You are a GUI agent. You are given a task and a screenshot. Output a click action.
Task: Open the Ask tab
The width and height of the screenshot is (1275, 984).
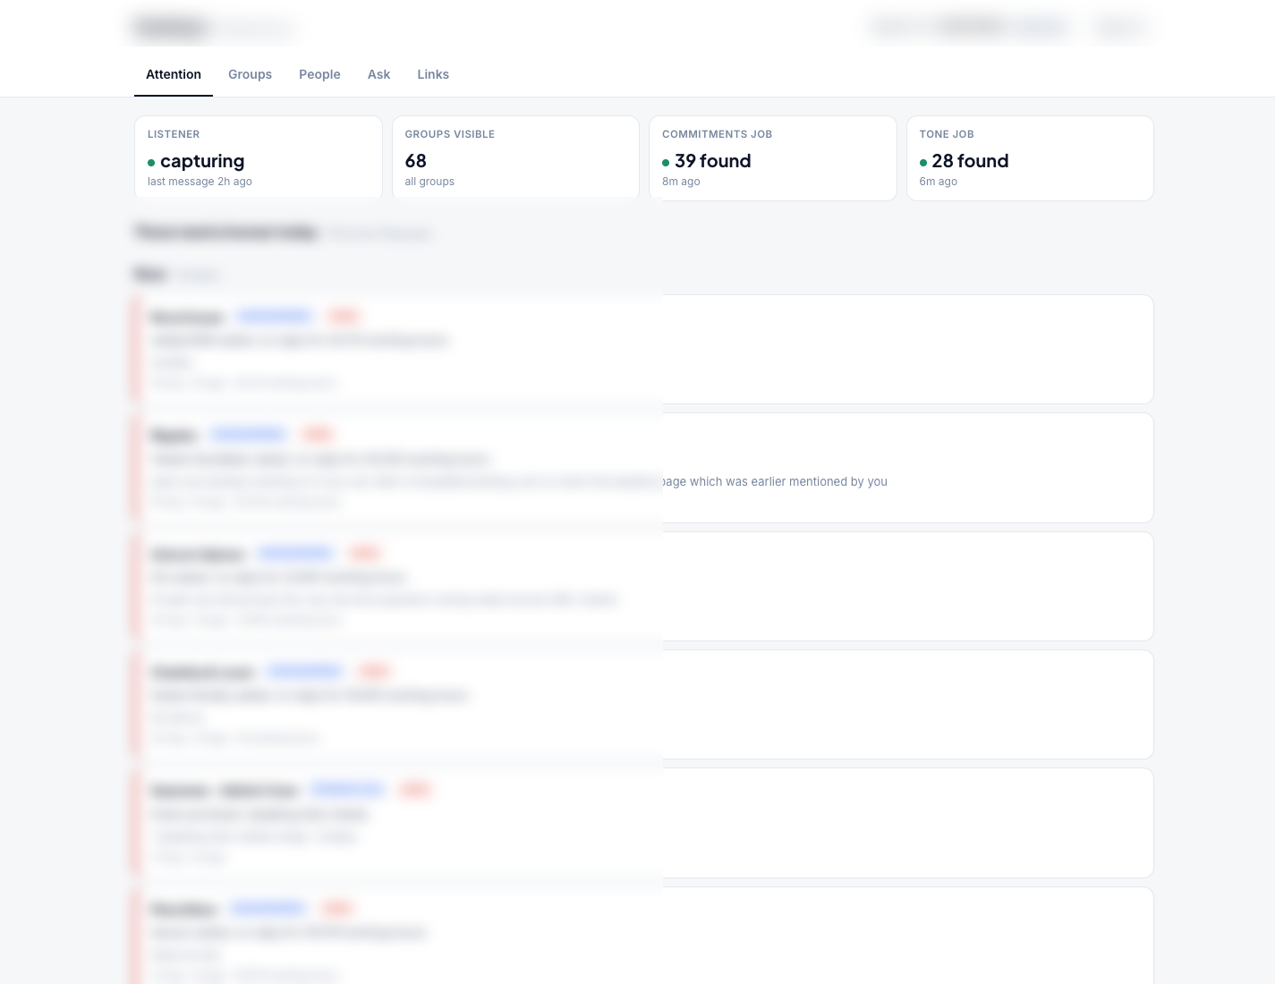click(378, 74)
